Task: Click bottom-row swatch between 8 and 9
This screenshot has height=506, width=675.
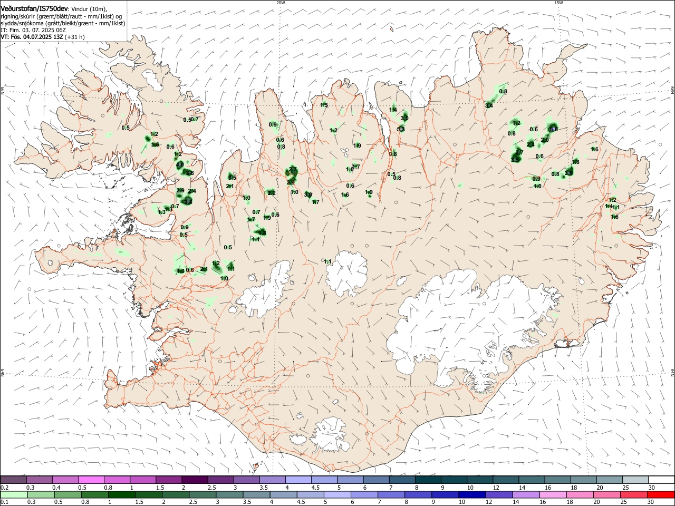Action: pyautogui.click(x=418, y=494)
